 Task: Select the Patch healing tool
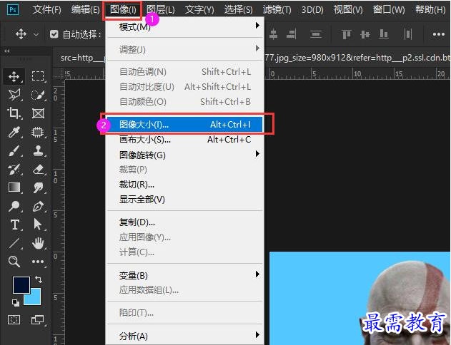(x=38, y=132)
